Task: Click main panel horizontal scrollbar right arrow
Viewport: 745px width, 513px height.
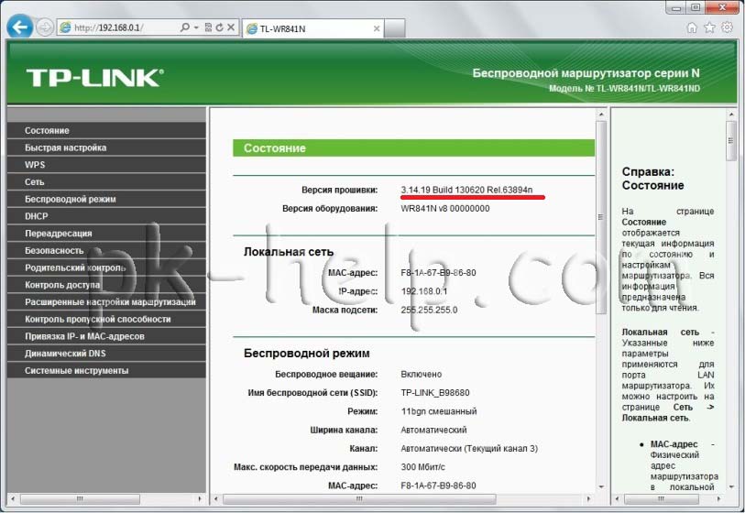Action: (x=589, y=498)
